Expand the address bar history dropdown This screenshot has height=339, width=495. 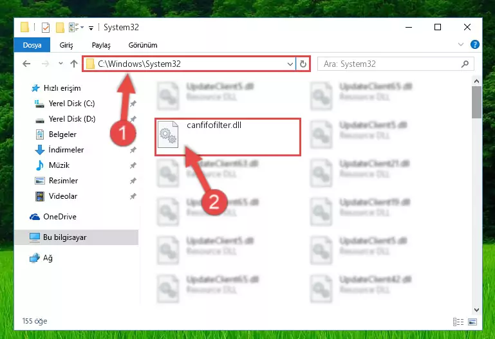point(290,64)
